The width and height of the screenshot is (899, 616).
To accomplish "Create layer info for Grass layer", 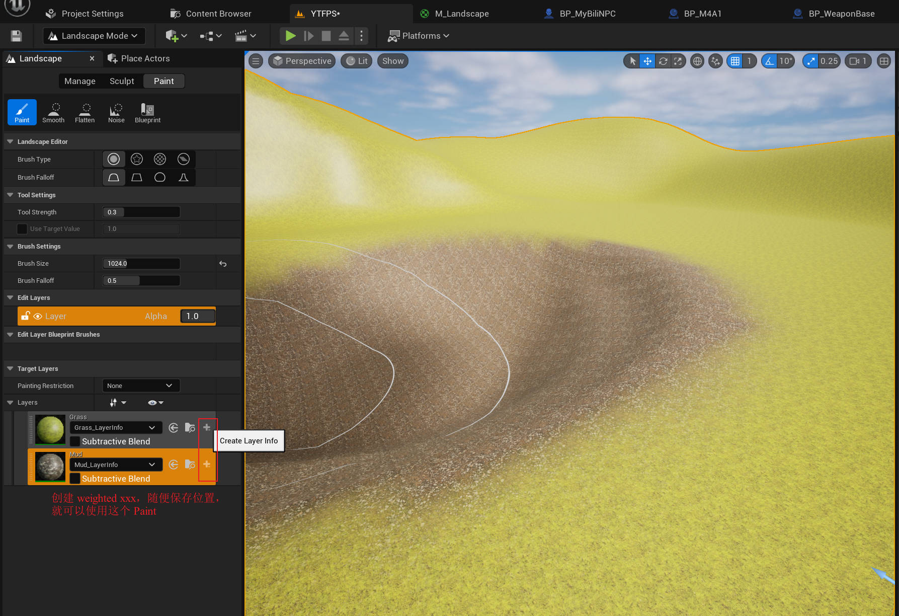I will click(207, 427).
